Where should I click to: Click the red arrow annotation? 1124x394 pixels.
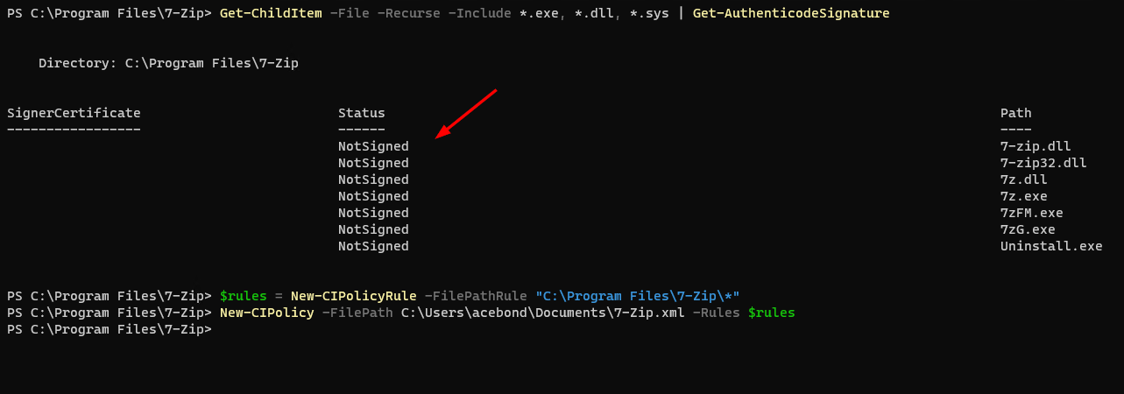[x=466, y=113]
